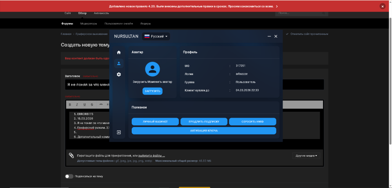
Task: Dismiss the red announcement banner
Action: tap(383, 7)
